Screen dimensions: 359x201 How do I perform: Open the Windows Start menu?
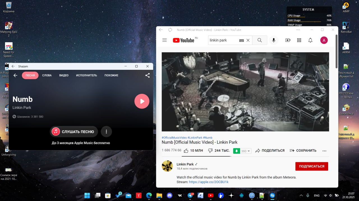pos(87,195)
